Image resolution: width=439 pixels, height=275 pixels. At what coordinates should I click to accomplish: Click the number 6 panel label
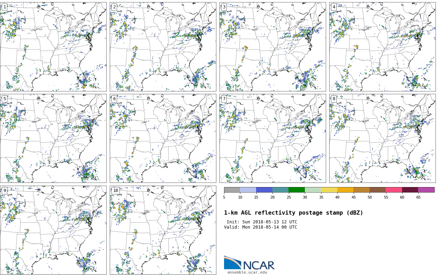click(114, 99)
